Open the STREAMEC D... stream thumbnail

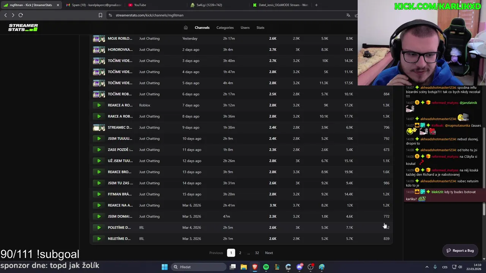[99, 127]
